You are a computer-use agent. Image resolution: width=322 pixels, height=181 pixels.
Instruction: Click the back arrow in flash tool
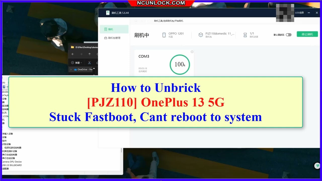[142, 21]
